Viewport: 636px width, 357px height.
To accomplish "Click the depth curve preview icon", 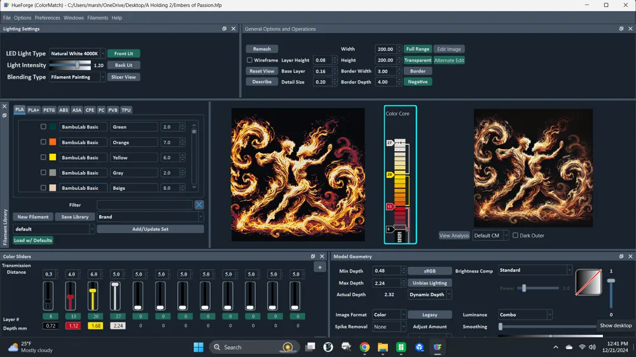I will [588, 282].
